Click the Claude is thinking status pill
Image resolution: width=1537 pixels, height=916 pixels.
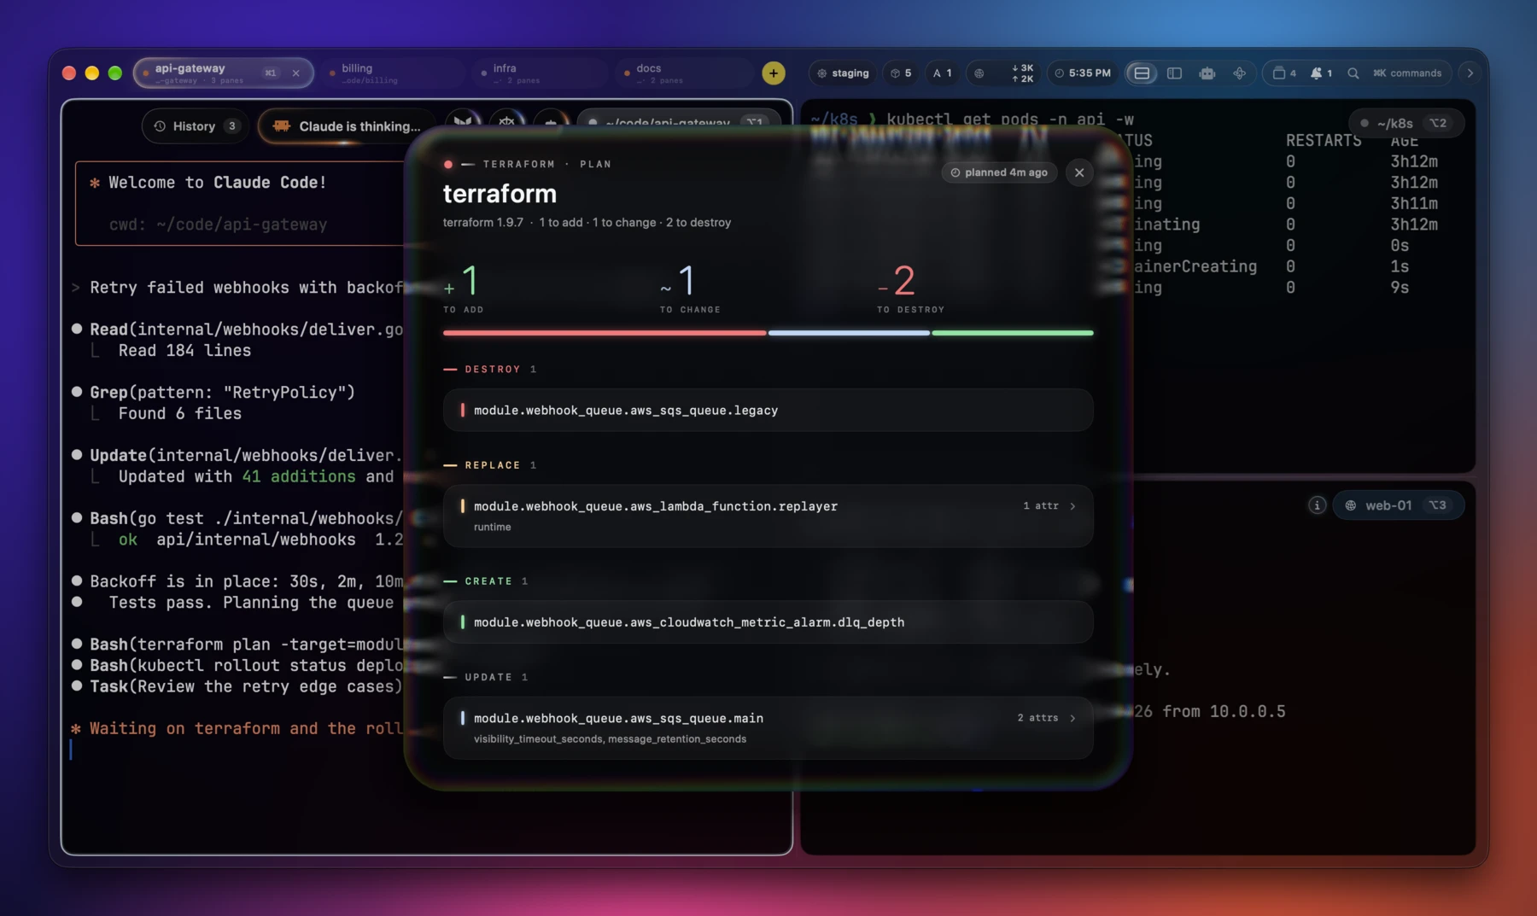(x=347, y=126)
